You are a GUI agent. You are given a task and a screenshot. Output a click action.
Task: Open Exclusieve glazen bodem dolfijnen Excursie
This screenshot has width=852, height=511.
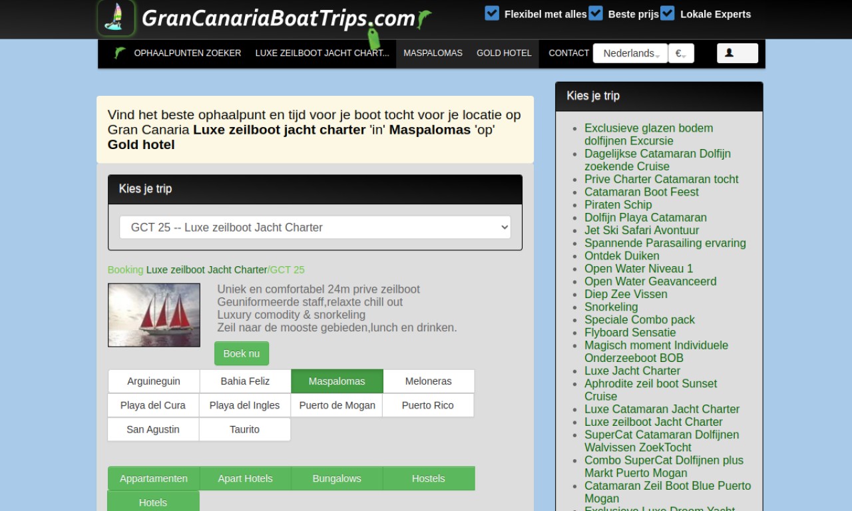pos(648,134)
